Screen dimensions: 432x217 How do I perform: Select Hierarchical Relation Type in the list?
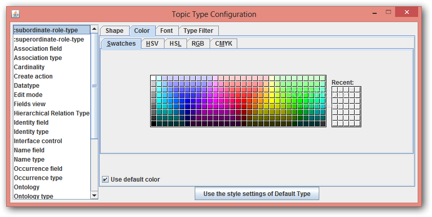[x=52, y=113]
